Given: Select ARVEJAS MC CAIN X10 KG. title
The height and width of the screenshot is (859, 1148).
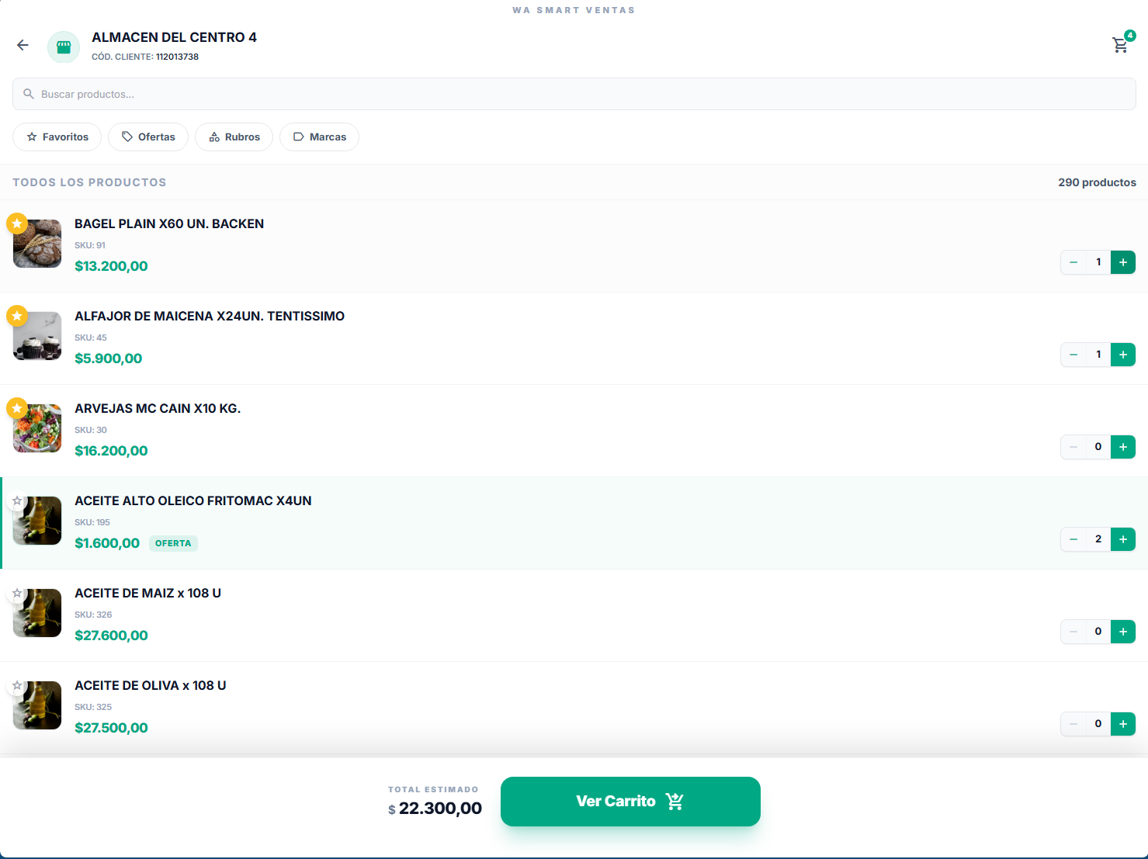Looking at the screenshot, I should (158, 408).
